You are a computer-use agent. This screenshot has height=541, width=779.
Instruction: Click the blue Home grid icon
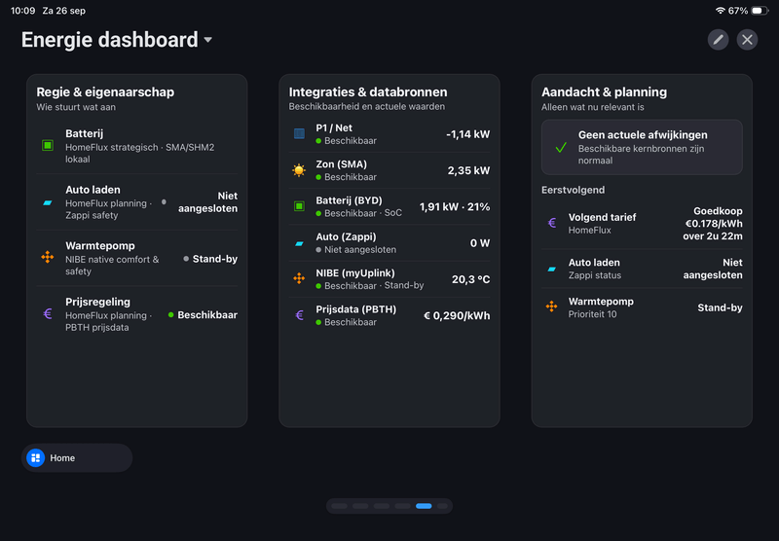35,457
